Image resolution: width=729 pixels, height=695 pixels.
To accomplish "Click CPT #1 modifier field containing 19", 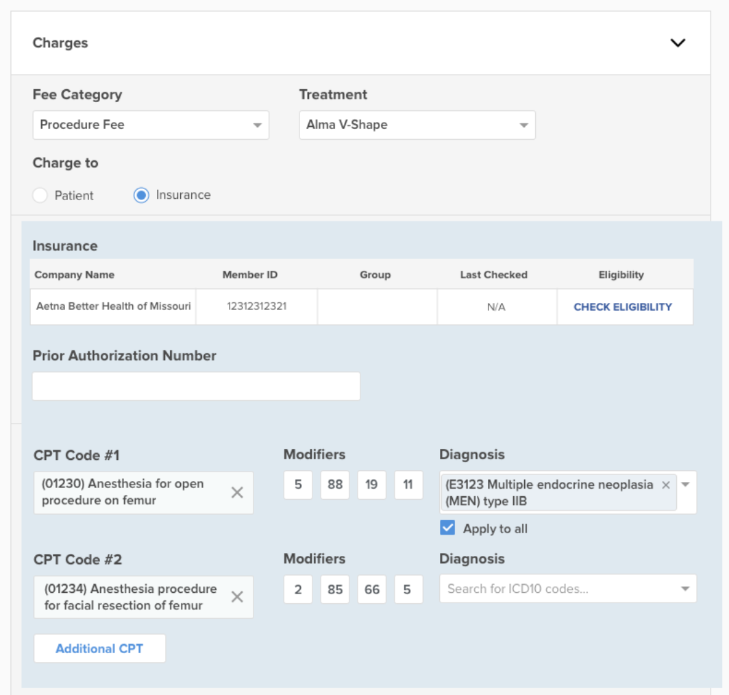I will pyautogui.click(x=371, y=485).
